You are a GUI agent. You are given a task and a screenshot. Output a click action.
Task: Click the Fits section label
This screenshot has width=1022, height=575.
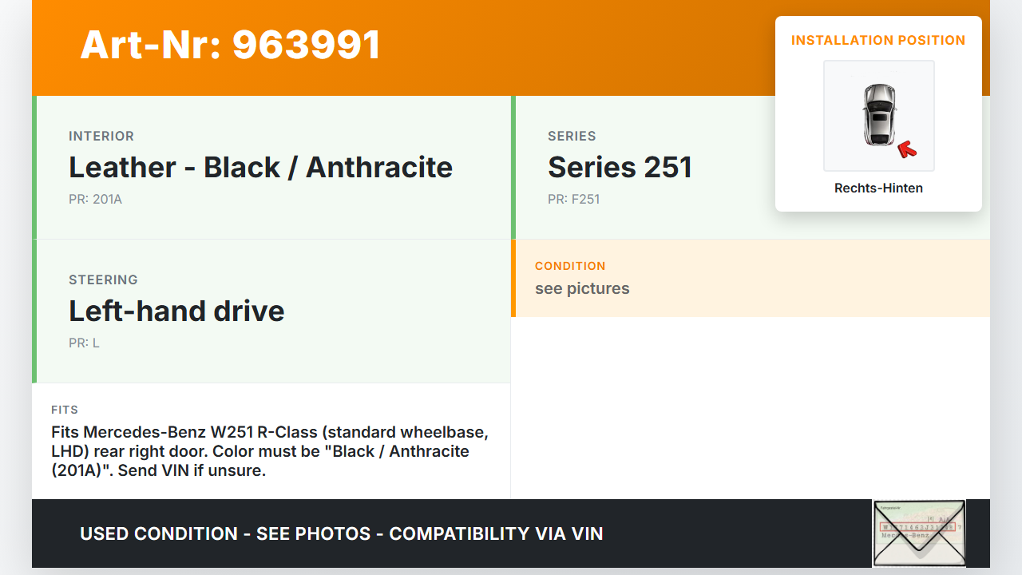point(65,410)
